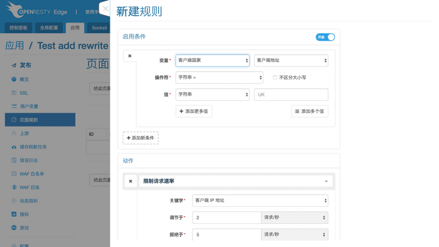Image resolution: width=439 pixels, height=247 pixels.
Task: Click the 添加更多值 button
Action: click(194, 112)
